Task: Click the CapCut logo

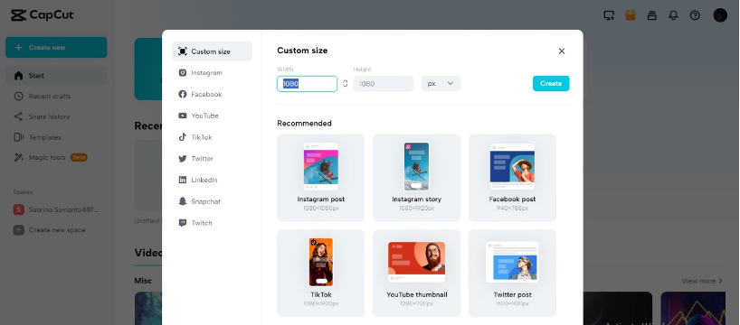Action: click(42, 15)
